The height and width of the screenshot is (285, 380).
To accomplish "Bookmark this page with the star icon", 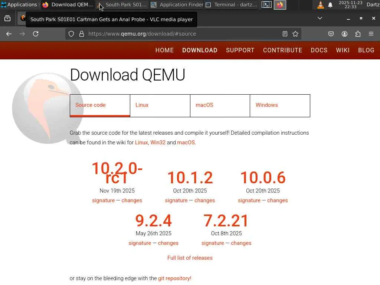I will (295, 34).
